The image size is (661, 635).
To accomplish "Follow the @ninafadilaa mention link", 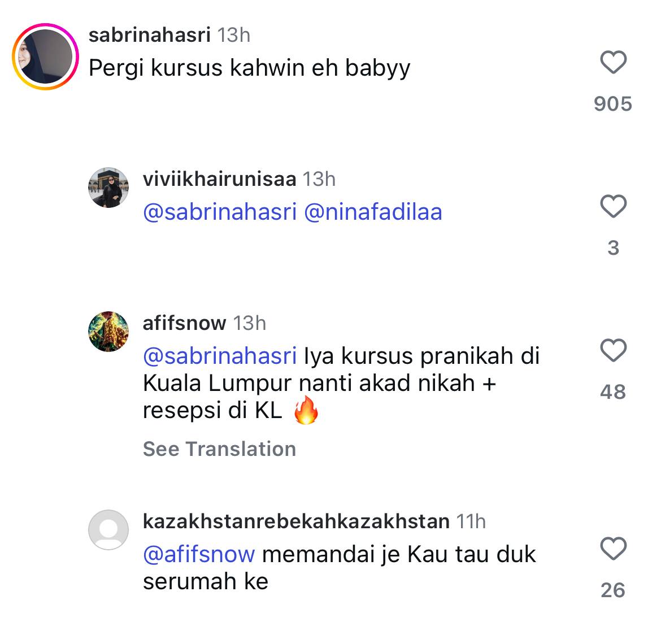I will [x=373, y=212].
